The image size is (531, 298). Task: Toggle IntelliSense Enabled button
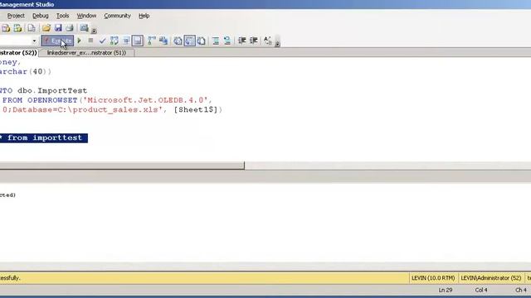[138, 41]
